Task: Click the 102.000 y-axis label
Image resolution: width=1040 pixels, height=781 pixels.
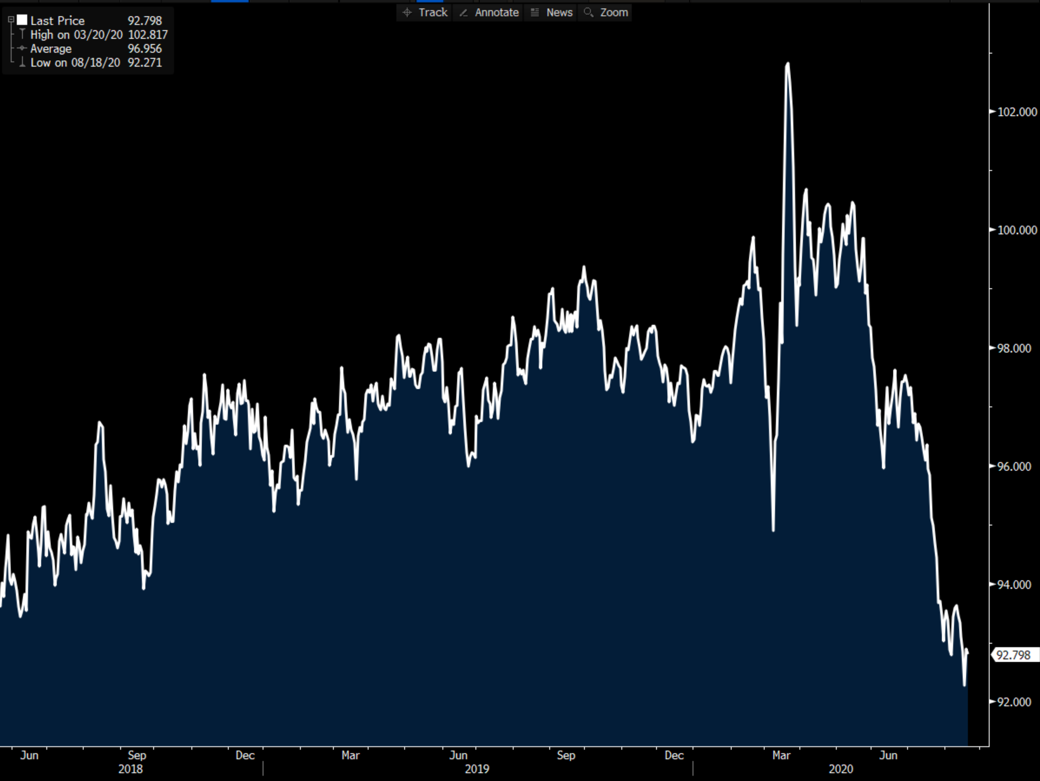Action: pos(1017,112)
